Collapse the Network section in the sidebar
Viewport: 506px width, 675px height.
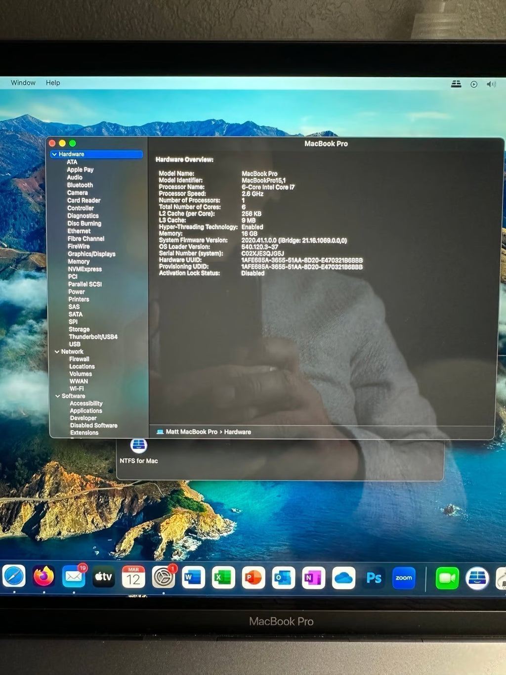[58, 351]
